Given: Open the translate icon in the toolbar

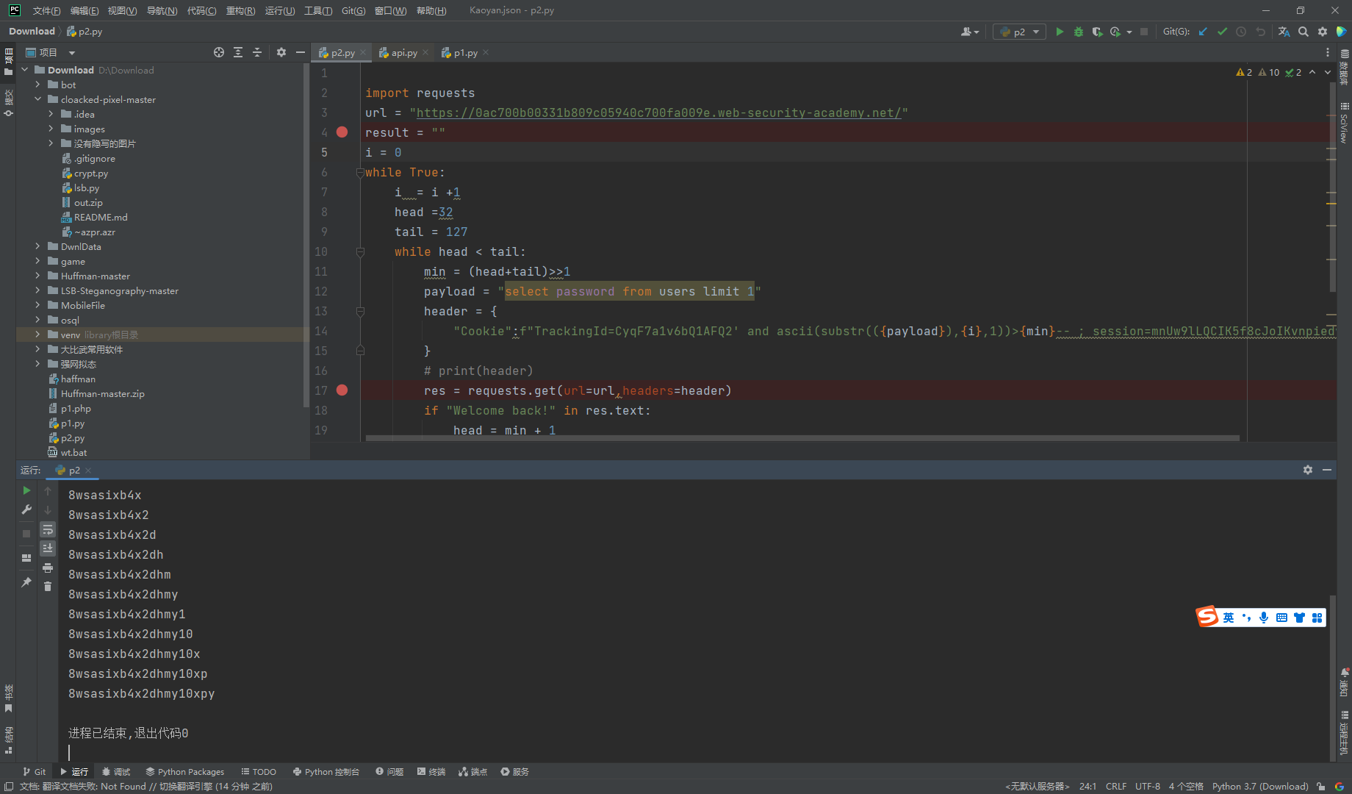Looking at the screenshot, I should click(x=1284, y=32).
